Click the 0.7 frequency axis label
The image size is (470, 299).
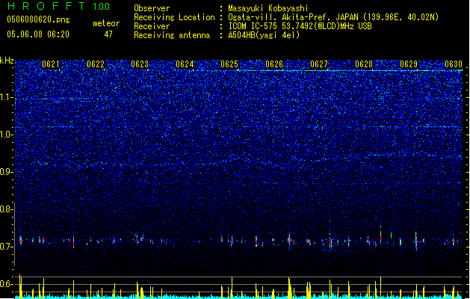click(x=7, y=247)
